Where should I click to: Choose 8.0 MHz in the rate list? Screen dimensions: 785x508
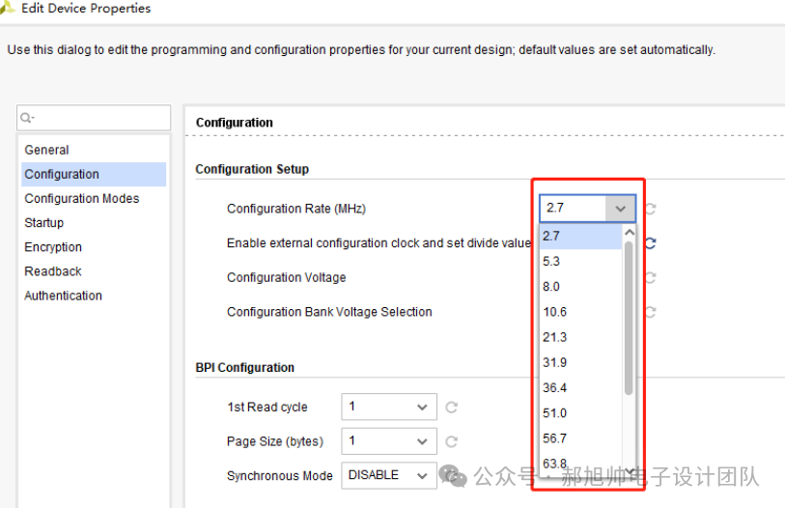coord(580,287)
